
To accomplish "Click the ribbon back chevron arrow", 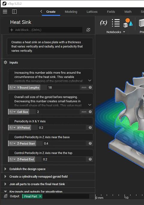I will click(41, 11).
